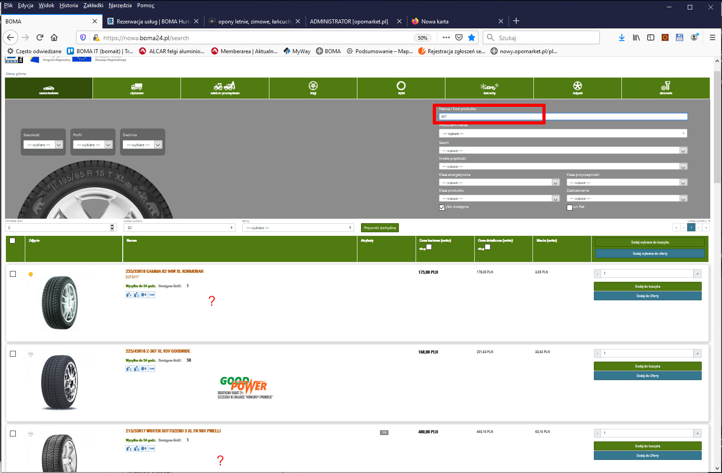
Task: Open the felgi rims category
Action: click(x=313, y=88)
